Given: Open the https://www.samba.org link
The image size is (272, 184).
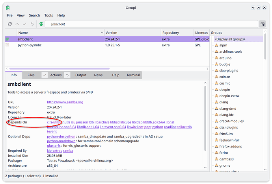Looking at the screenshot, I should tap(65, 102).
